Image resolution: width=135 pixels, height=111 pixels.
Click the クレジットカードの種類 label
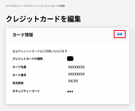click(28, 59)
